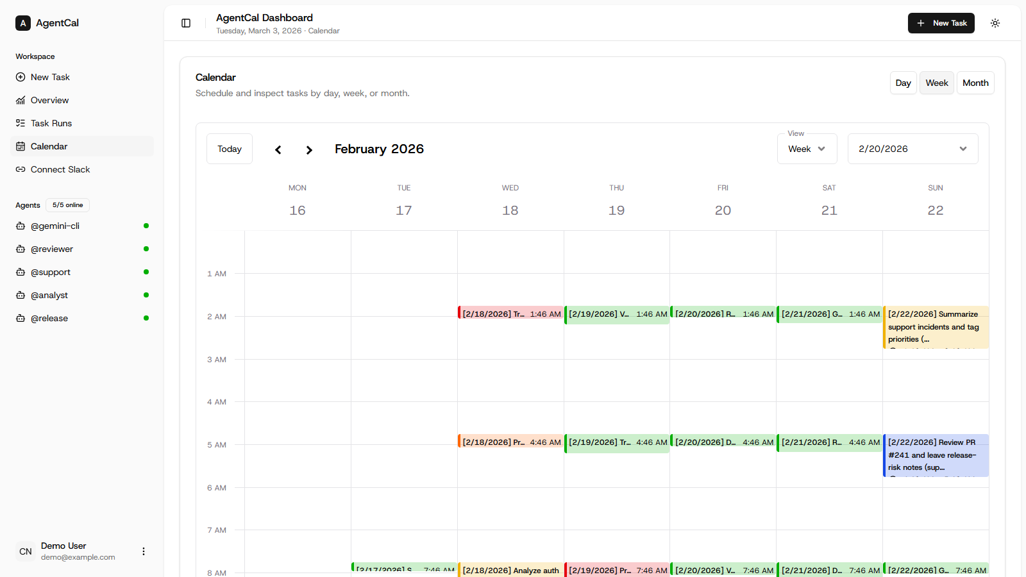1026x577 pixels.
Task: Open Overview in sidebar
Action: pyautogui.click(x=82, y=100)
